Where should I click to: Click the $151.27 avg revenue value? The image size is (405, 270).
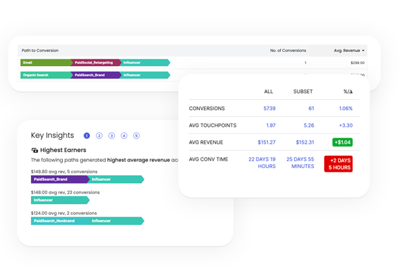pos(267,142)
